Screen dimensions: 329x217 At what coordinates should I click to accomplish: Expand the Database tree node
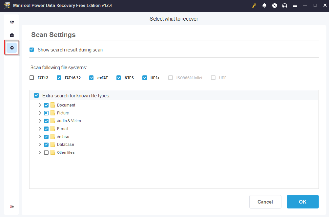point(40,145)
